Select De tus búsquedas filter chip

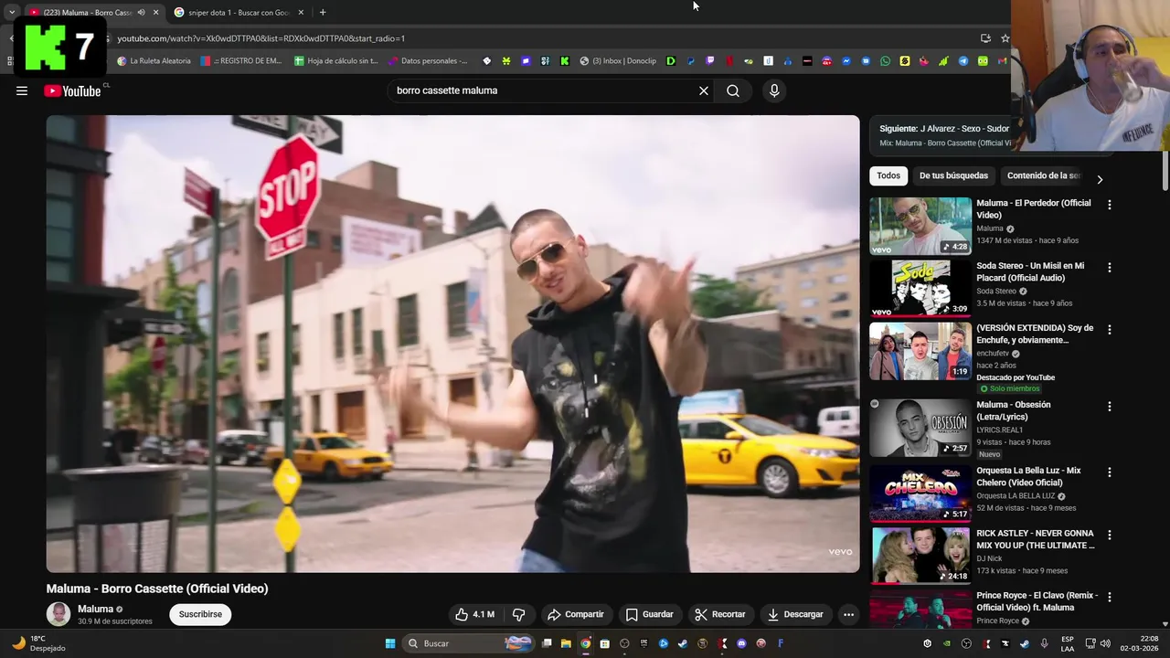(953, 175)
